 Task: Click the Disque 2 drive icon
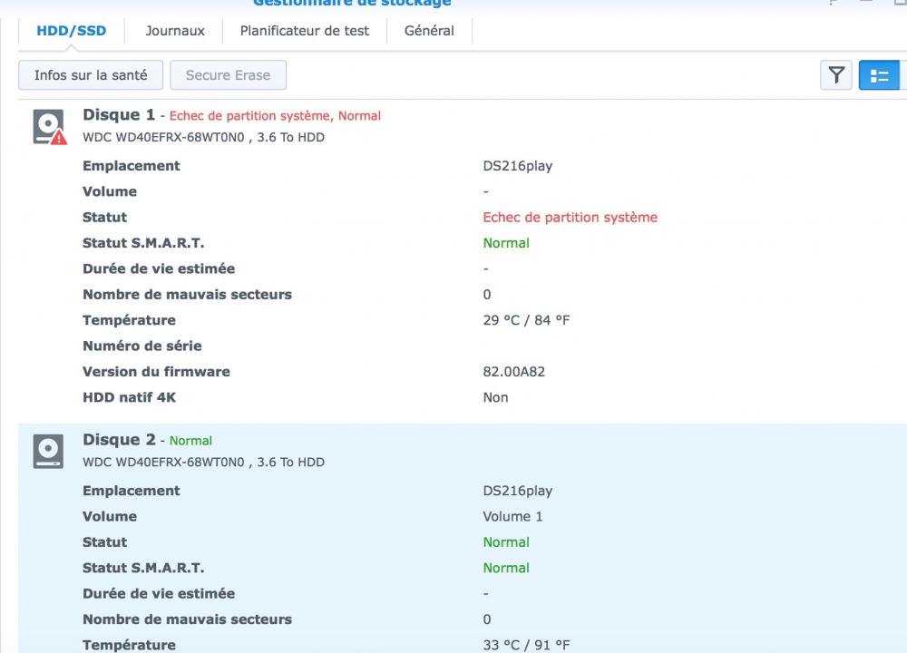click(48, 451)
